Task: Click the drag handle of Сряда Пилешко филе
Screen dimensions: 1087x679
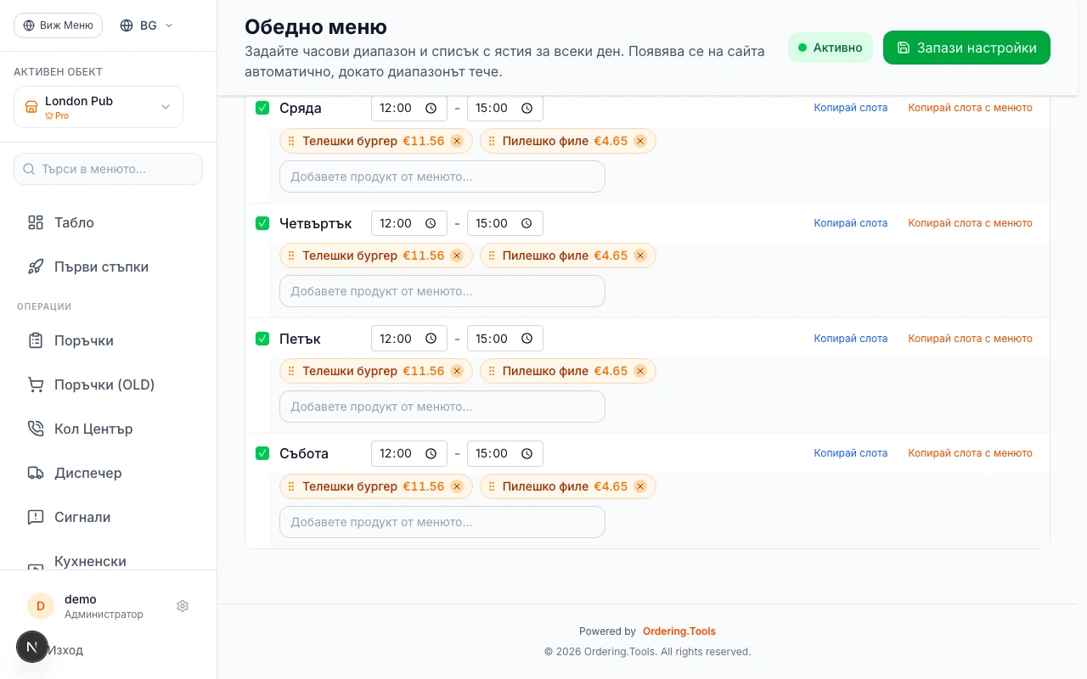Action: [x=492, y=141]
